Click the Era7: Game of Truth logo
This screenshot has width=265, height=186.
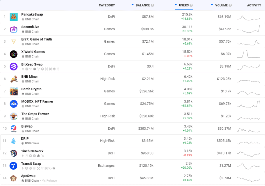pyautogui.click(x=14, y=42)
